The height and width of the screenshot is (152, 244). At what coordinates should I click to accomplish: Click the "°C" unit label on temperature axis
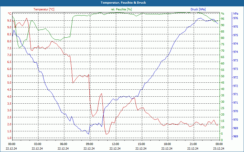click(x=10, y=14)
